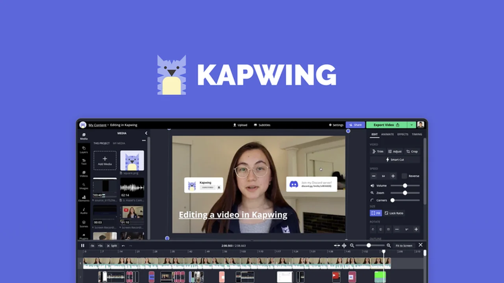The image size is (504, 283).
Task: Adjust the Corners slider handle
Action: (393, 200)
